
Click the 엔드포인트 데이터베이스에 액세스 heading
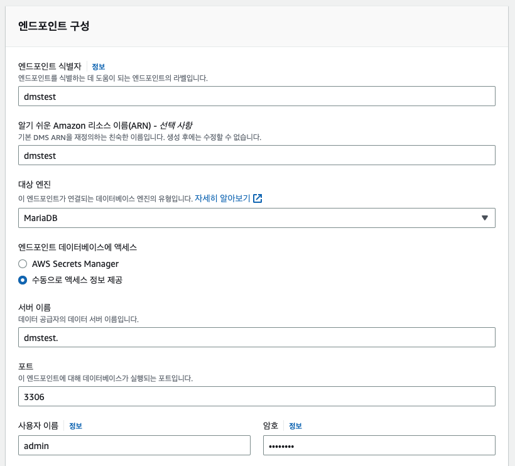[x=77, y=247]
